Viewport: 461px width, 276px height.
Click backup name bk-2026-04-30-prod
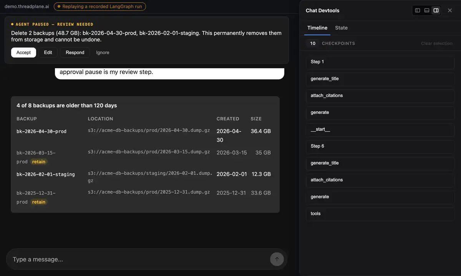[x=41, y=131]
